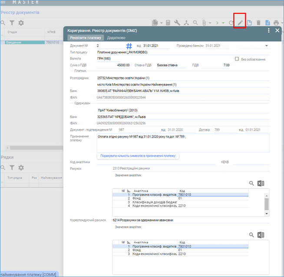Image resolution: width=284 pixels, height=277 pixels.
Task: Open the three-dot menu in dialog header
Action: coord(269,30)
